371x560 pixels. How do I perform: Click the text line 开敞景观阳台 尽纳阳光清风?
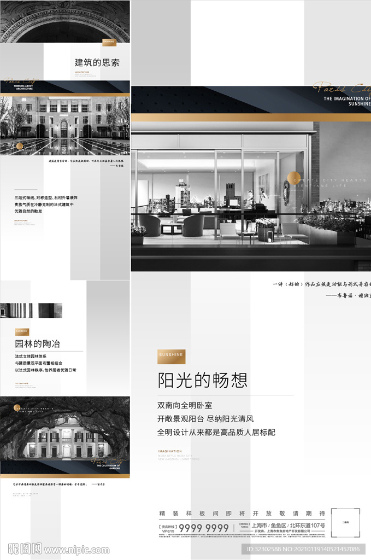pyautogui.click(x=205, y=419)
